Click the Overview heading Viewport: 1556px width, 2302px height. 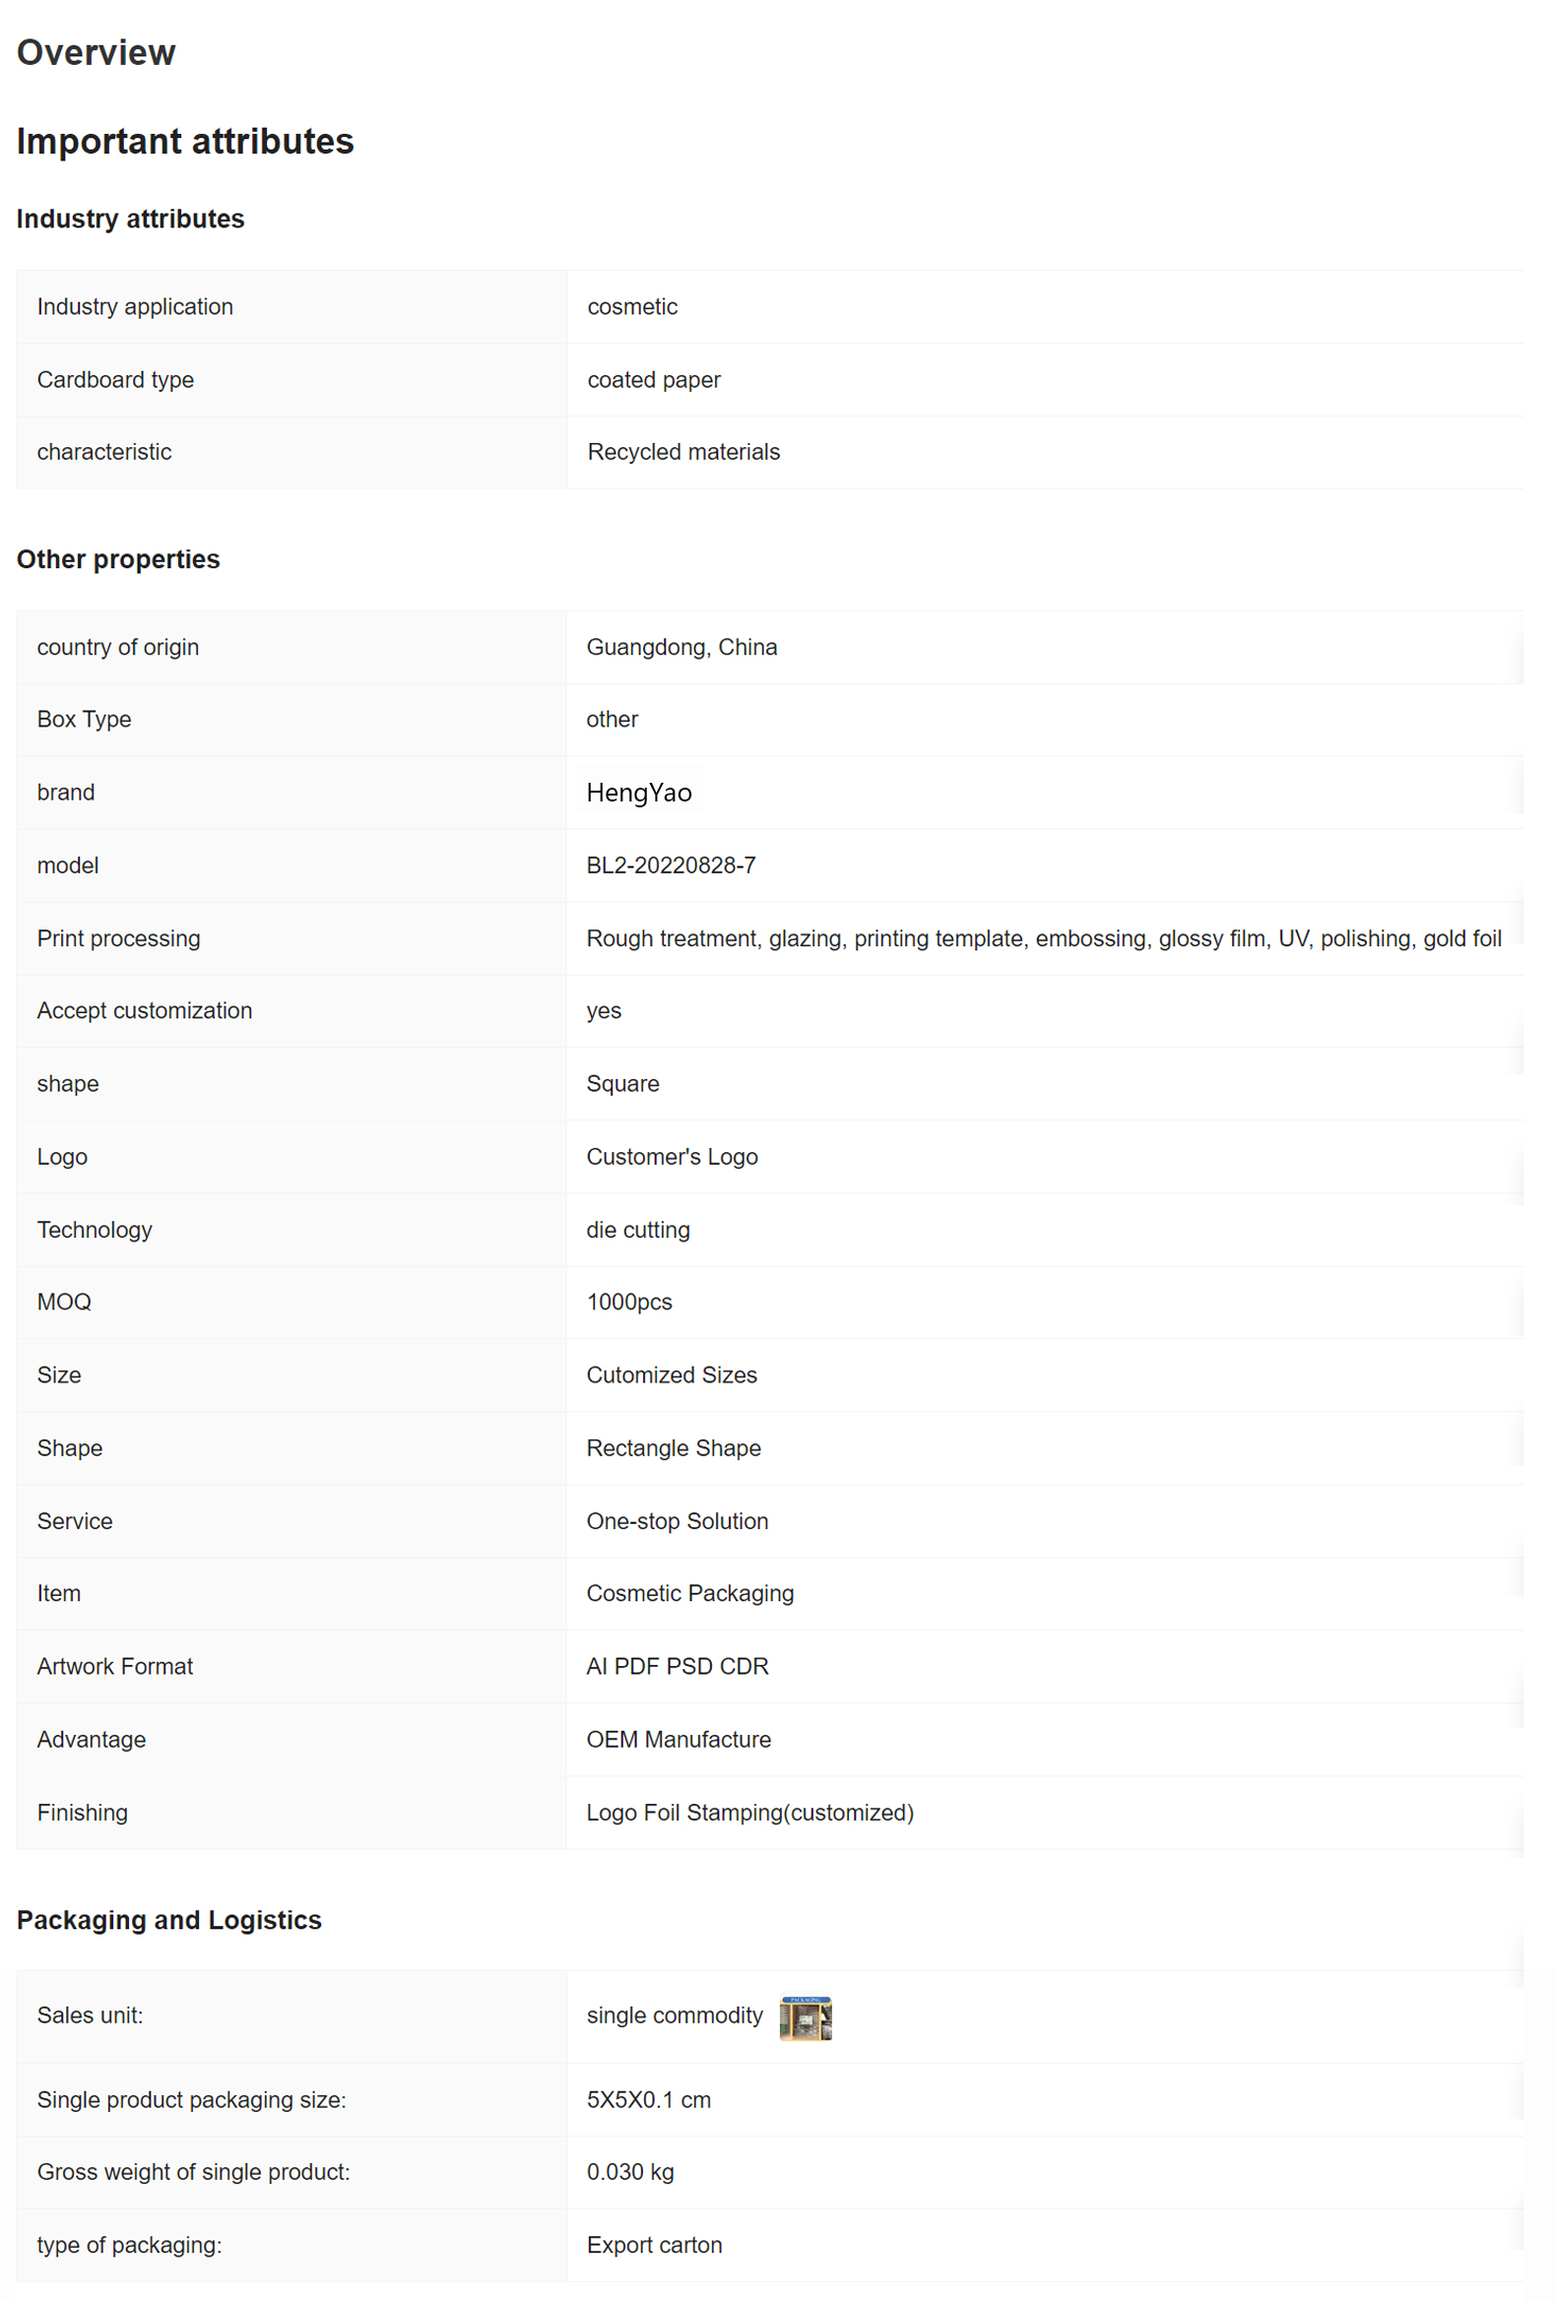[x=97, y=52]
